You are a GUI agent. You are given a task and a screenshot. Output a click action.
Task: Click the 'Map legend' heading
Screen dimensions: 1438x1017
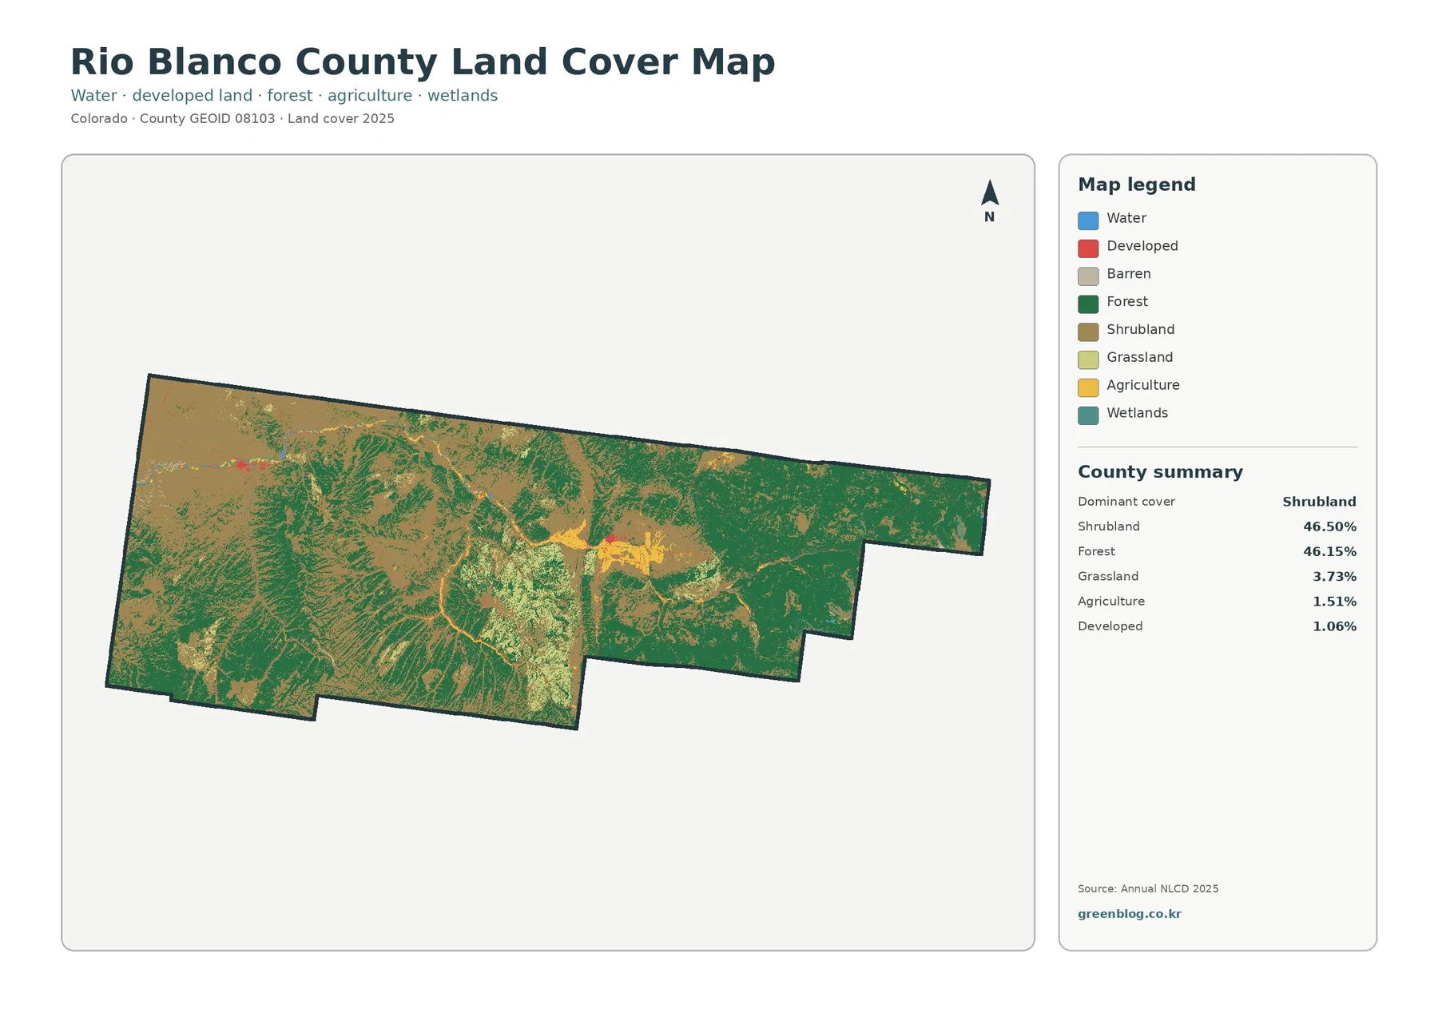1137,185
